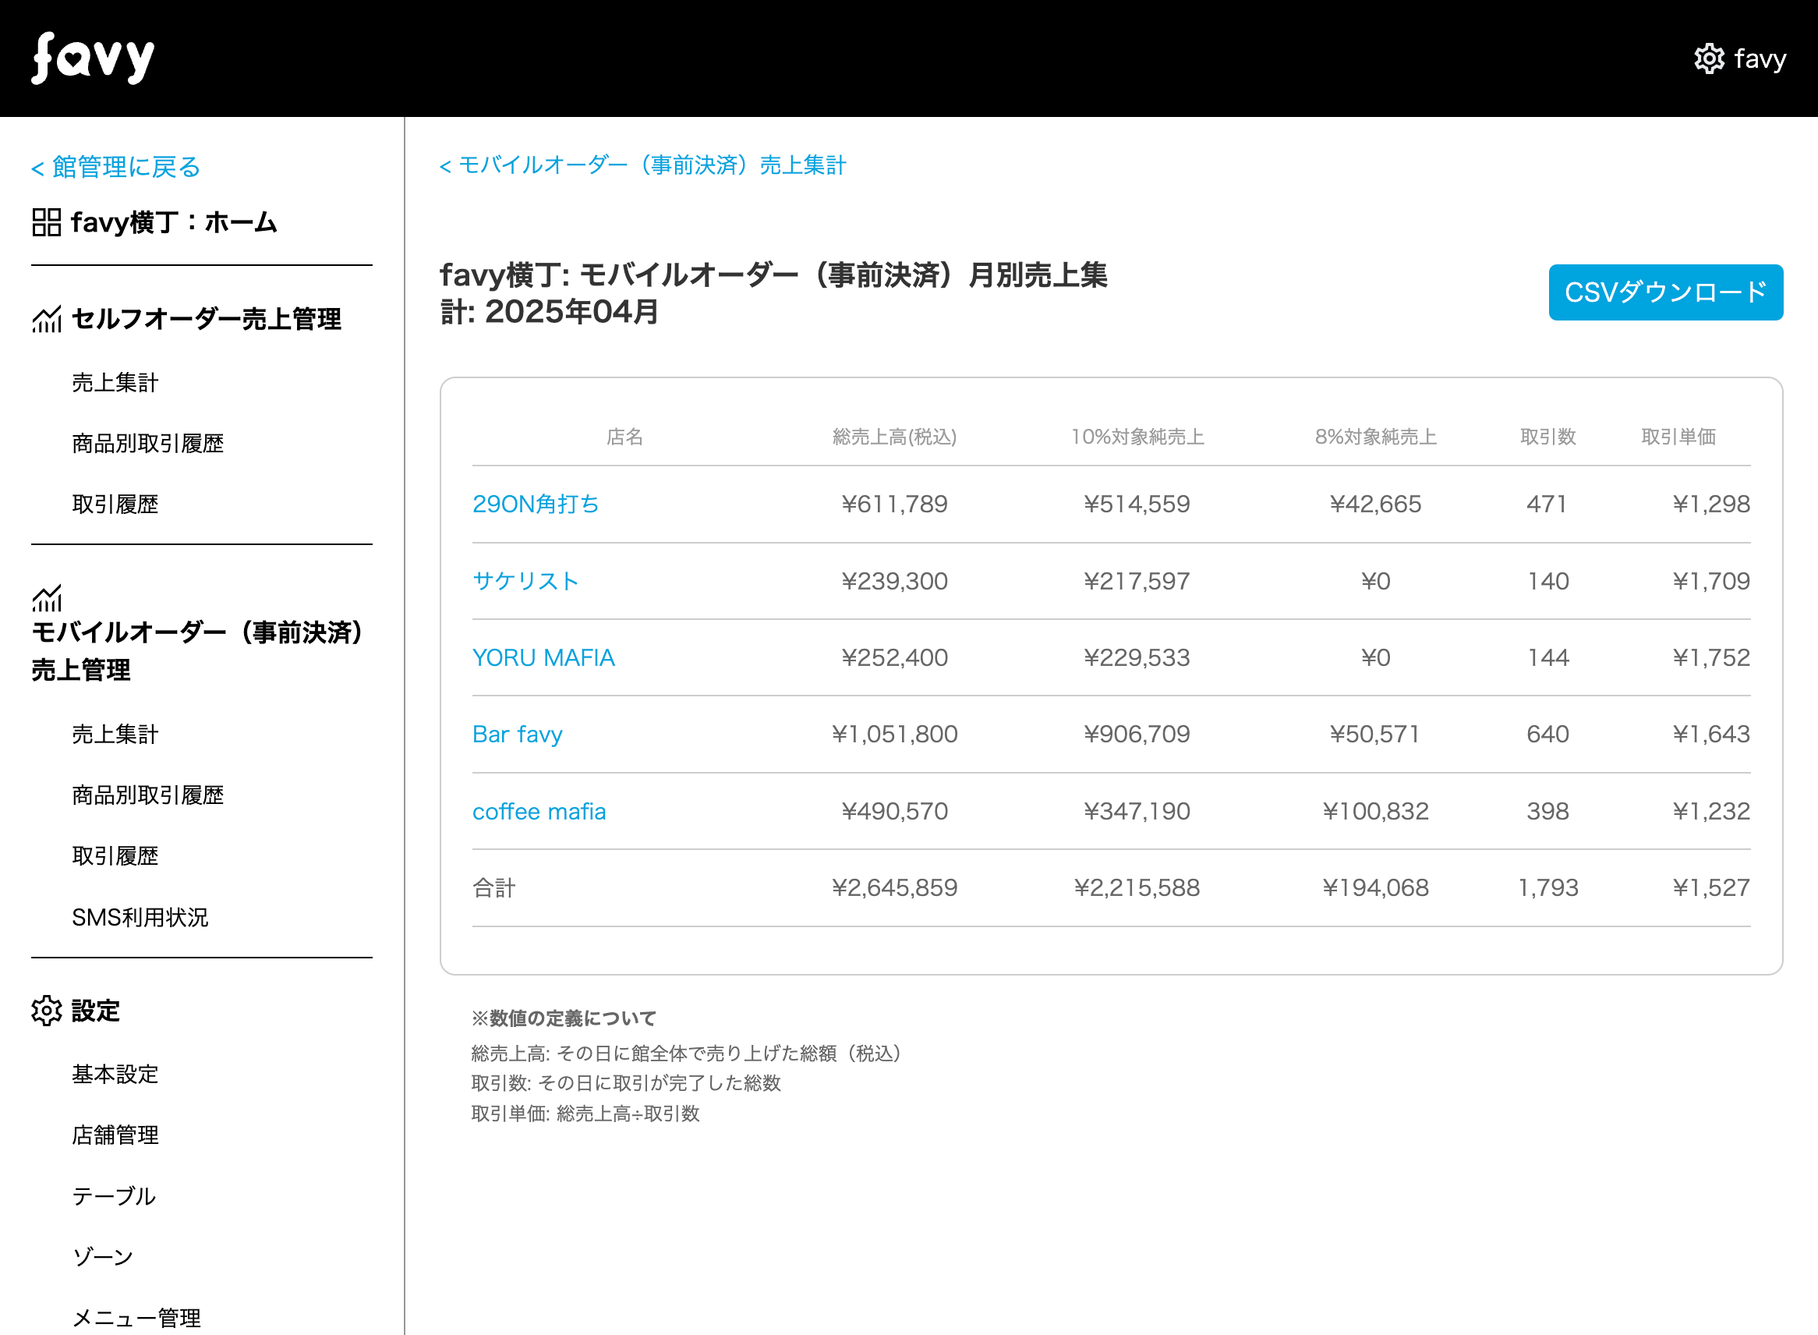Click the 8%対象純売上 column header
The height and width of the screenshot is (1335, 1818).
(1375, 437)
